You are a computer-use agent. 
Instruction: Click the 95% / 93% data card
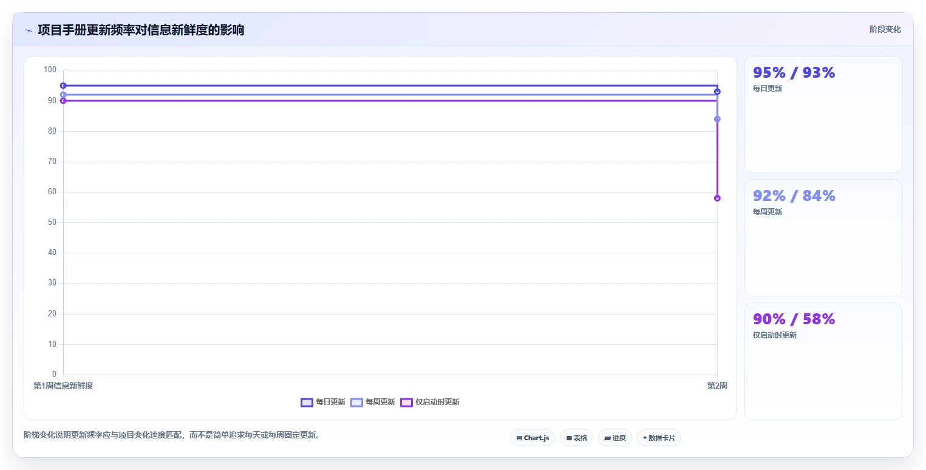[823, 115]
